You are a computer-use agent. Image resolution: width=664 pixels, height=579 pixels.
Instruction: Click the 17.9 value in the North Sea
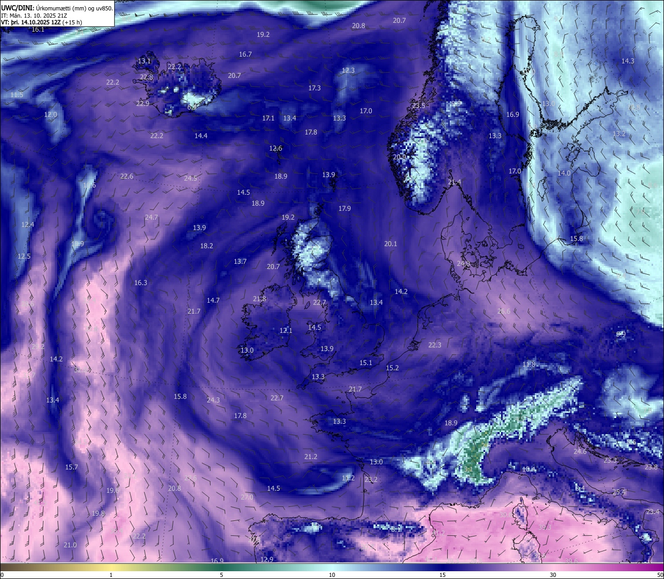pyautogui.click(x=344, y=209)
